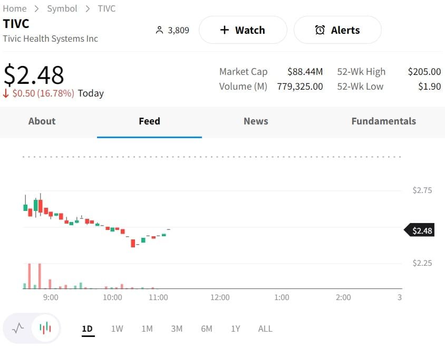Image resolution: width=445 pixels, height=347 pixels.
Task: Open the News tab
Action: [x=256, y=121]
